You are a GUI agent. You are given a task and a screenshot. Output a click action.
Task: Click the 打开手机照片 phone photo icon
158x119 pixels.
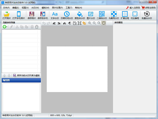point(19,15)
